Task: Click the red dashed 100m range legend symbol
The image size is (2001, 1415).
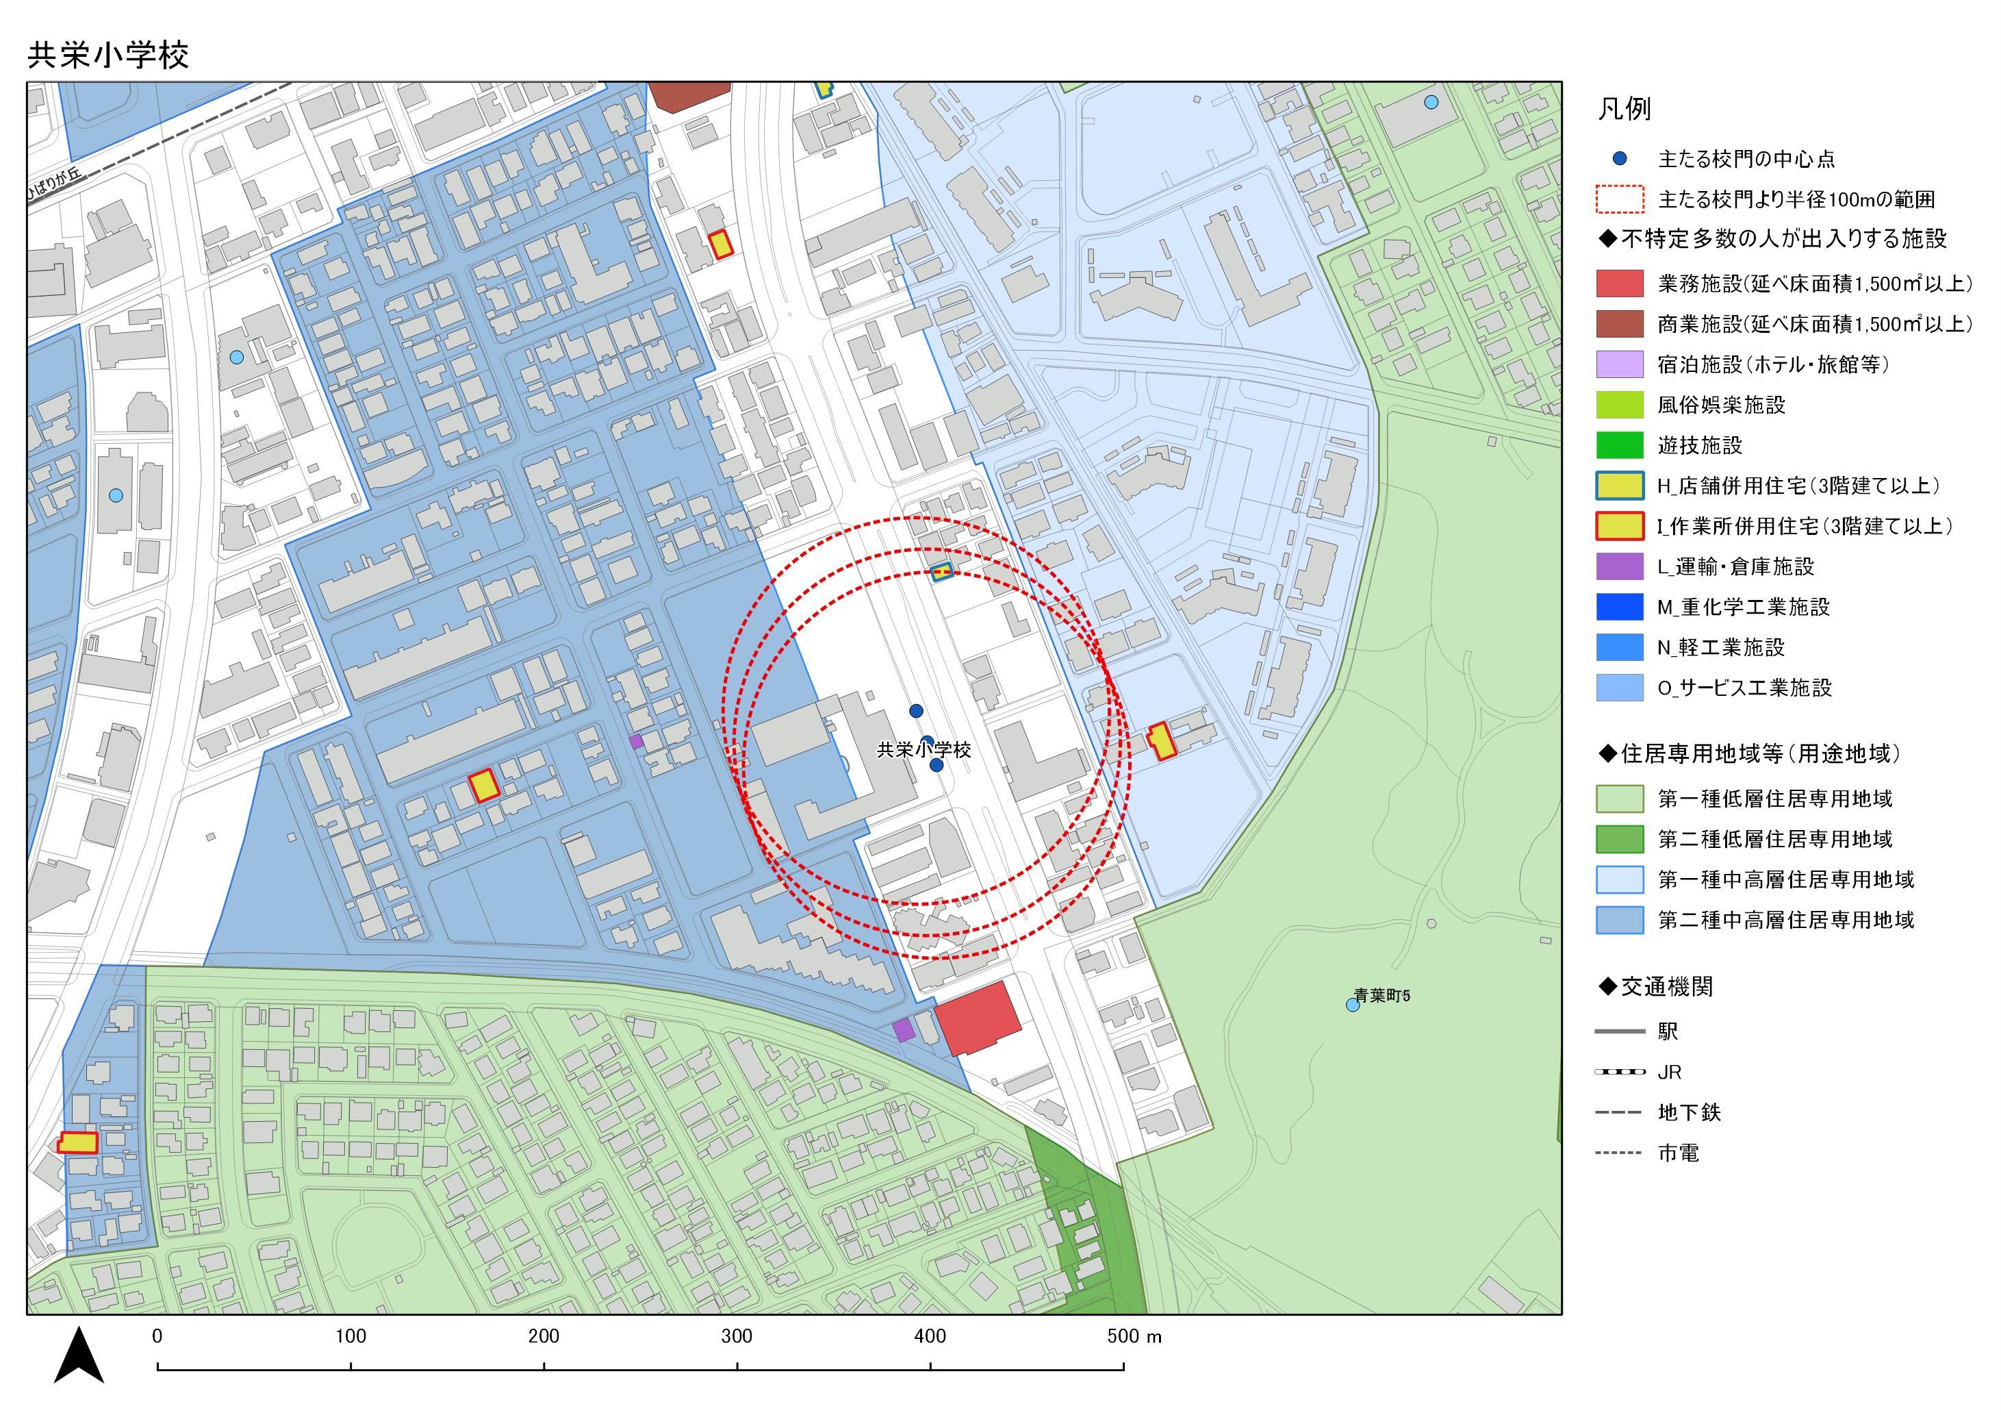Action: [x=1619, y=200]
